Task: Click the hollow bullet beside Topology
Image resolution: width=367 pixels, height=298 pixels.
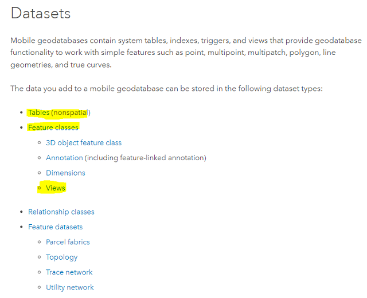Action: [x=40, y=257]
